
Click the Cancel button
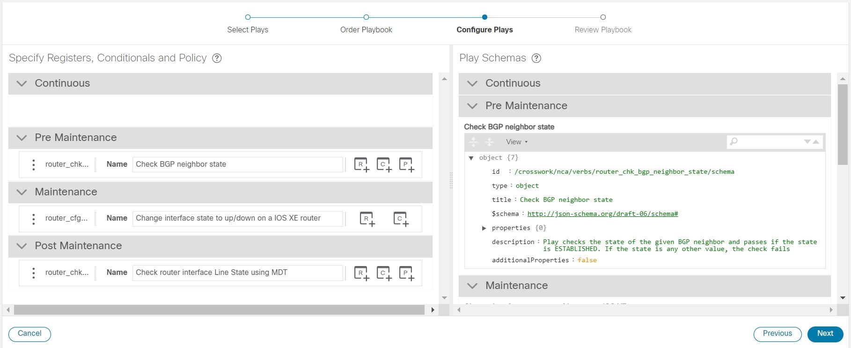29,334
